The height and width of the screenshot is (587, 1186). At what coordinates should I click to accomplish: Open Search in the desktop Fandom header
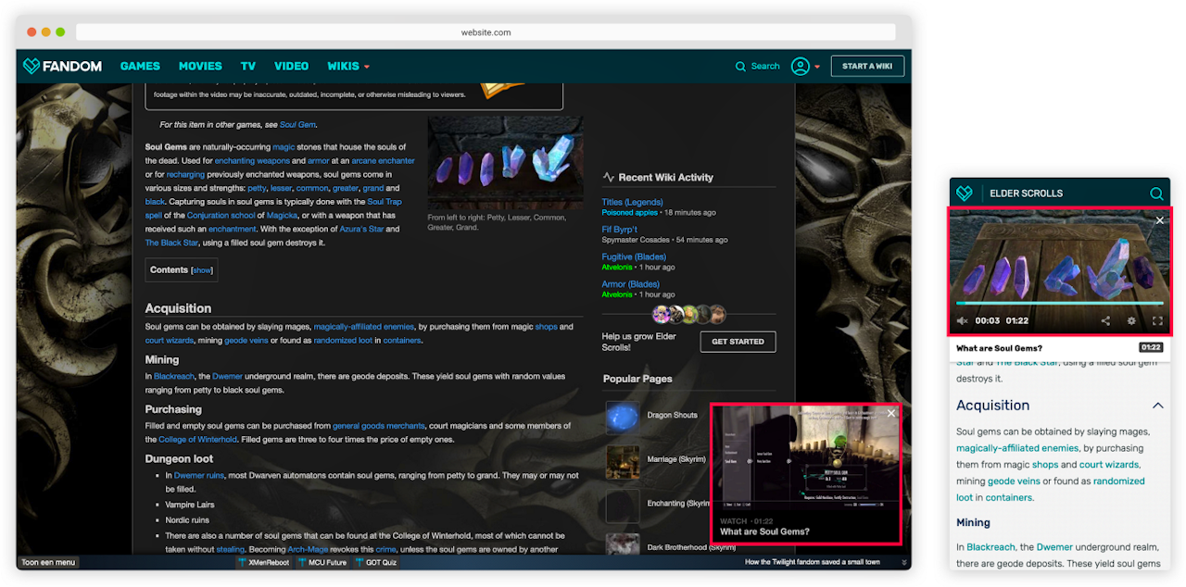757,67
